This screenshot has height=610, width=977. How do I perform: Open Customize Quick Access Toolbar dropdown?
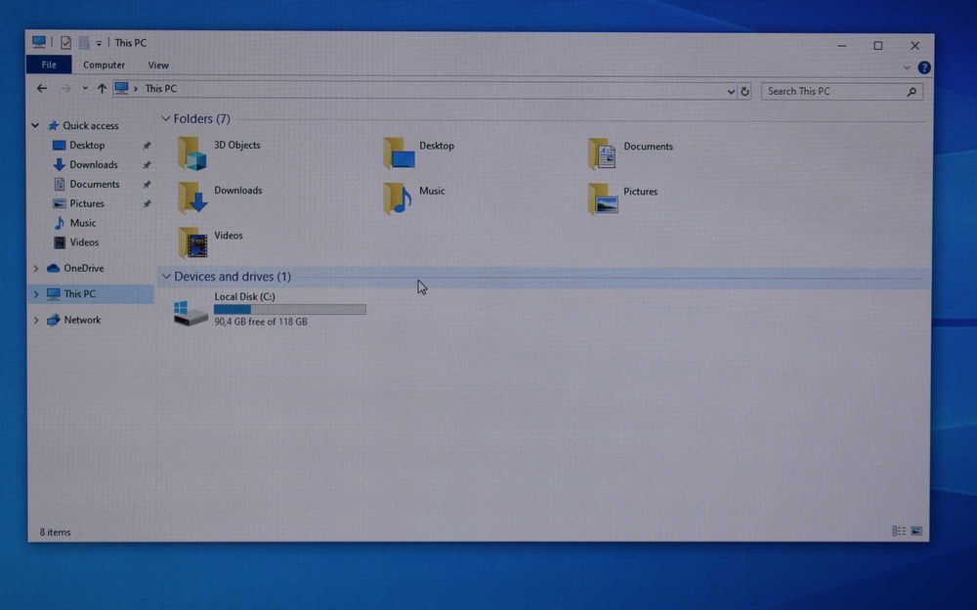coord(99,44)
